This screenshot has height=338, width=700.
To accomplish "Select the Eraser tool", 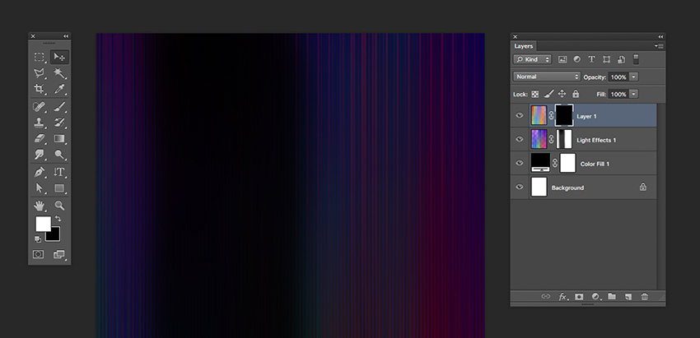I will point(40,138).
